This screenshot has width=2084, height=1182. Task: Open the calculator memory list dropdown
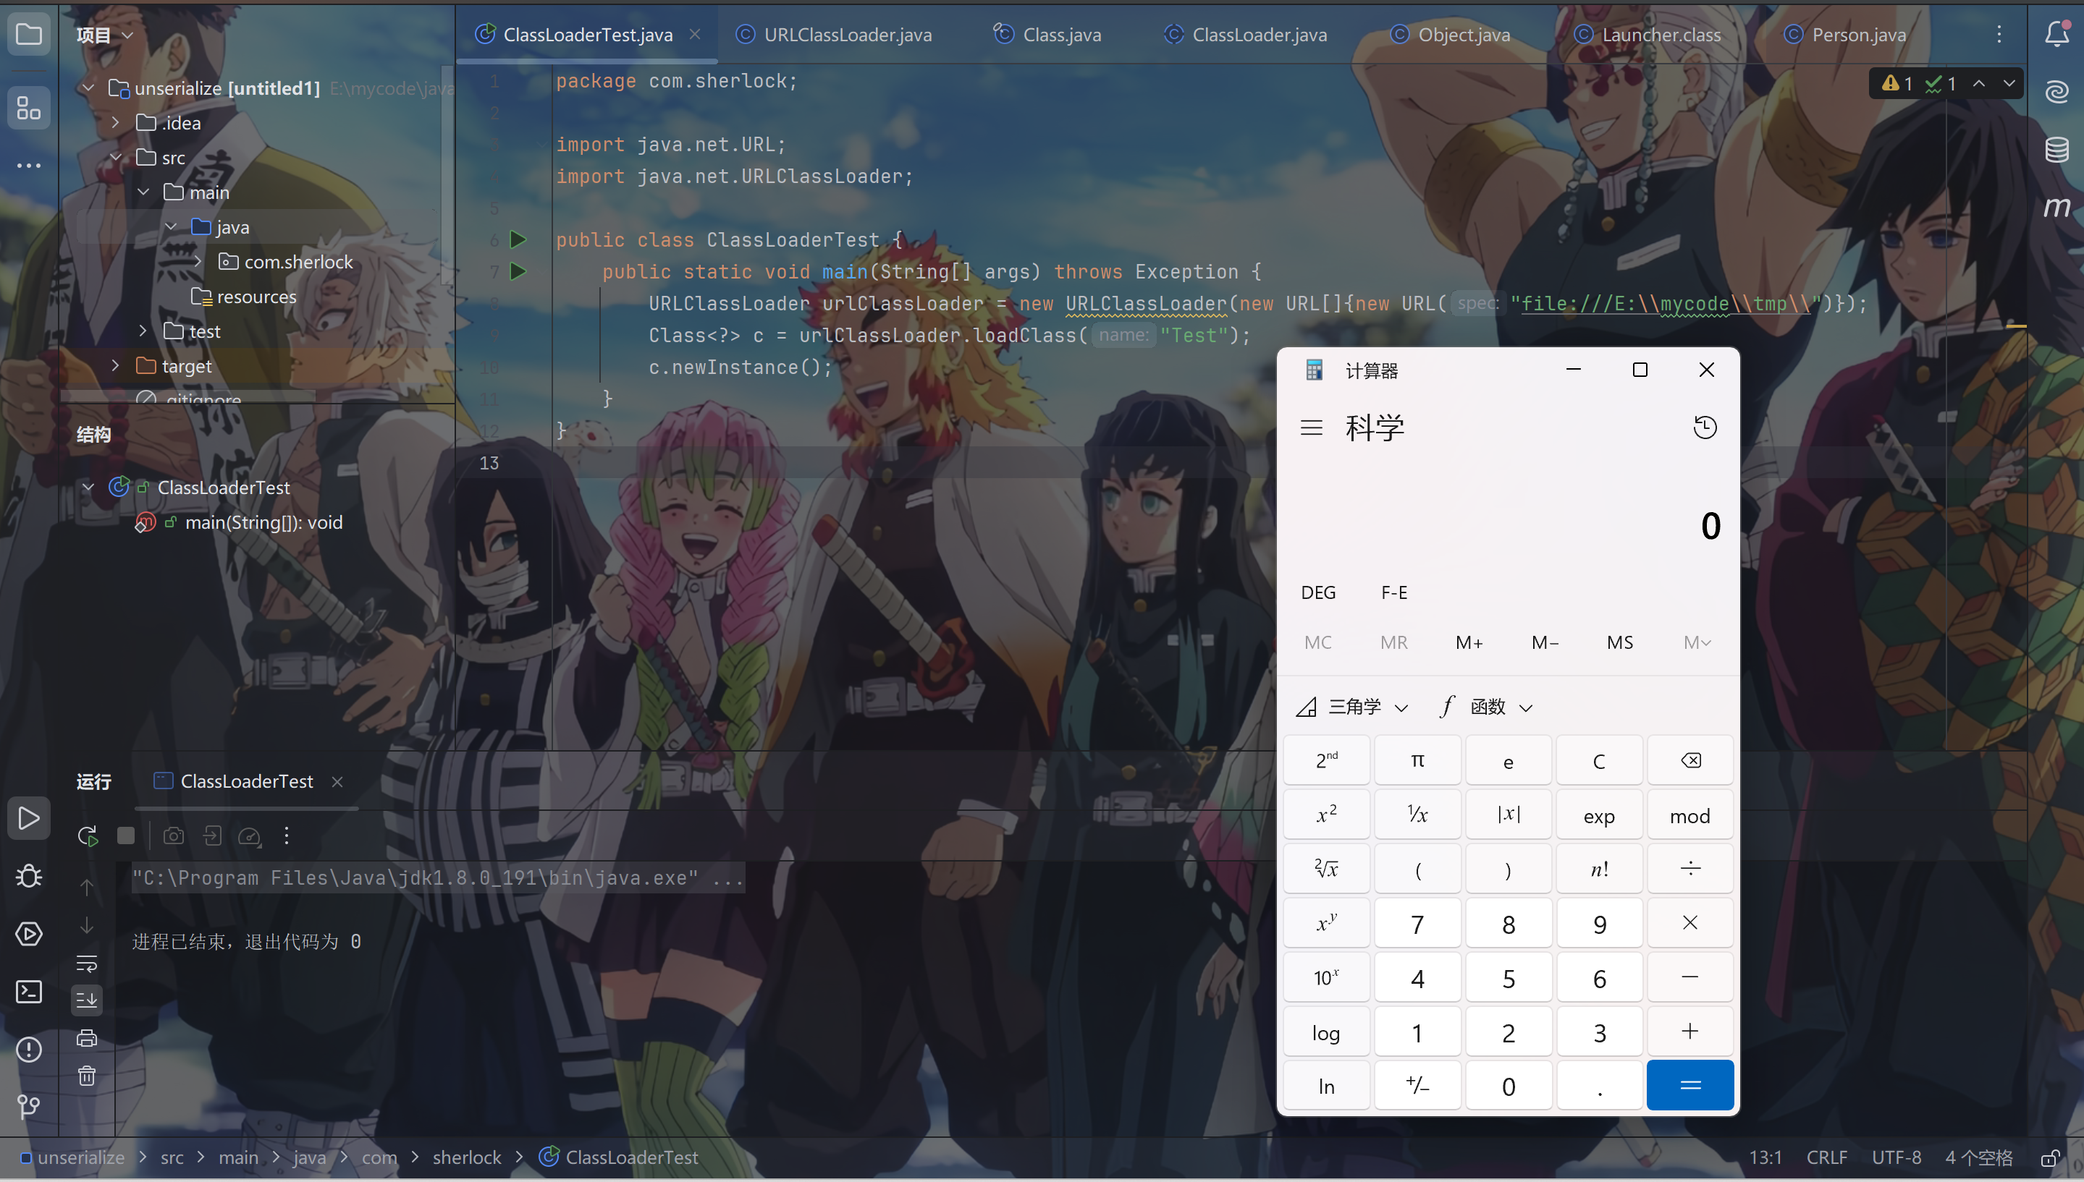point(1697,642)
